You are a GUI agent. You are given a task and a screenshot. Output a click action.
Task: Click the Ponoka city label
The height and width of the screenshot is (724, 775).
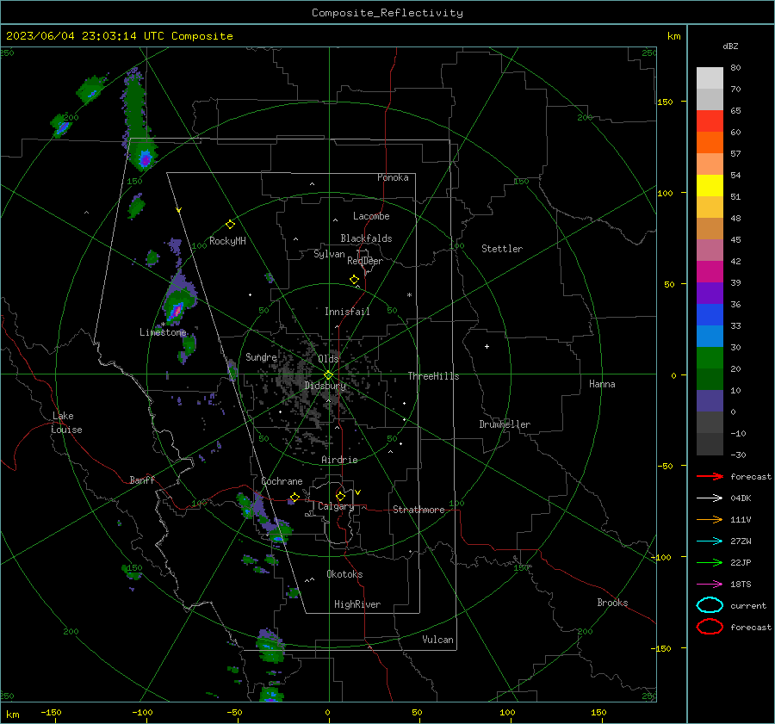[393, 177]
